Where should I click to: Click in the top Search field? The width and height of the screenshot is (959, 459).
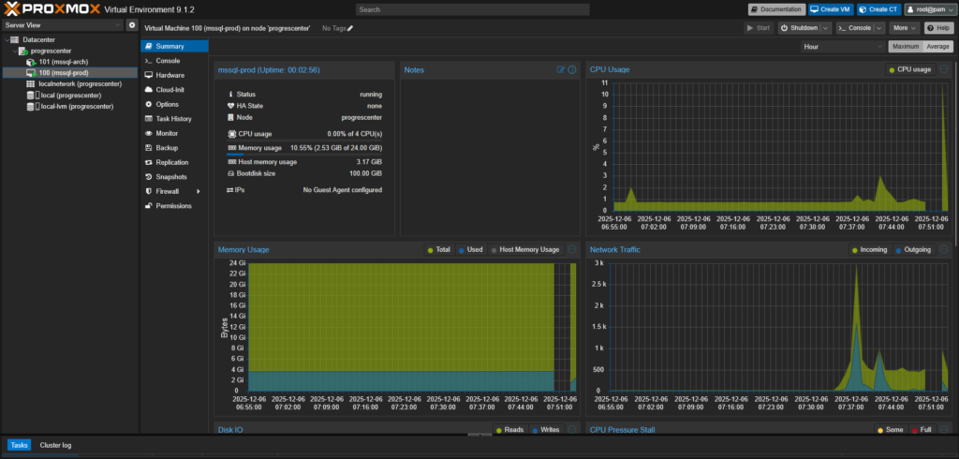(472, 9)
